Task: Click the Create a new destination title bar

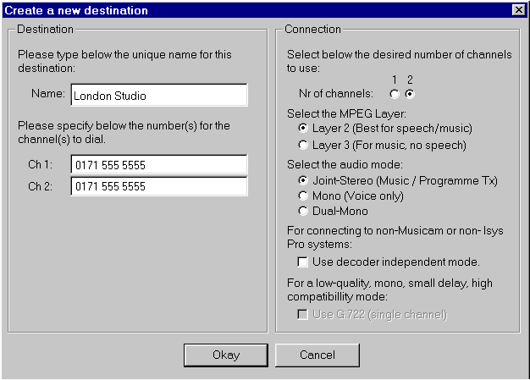Action: (254, 10)
